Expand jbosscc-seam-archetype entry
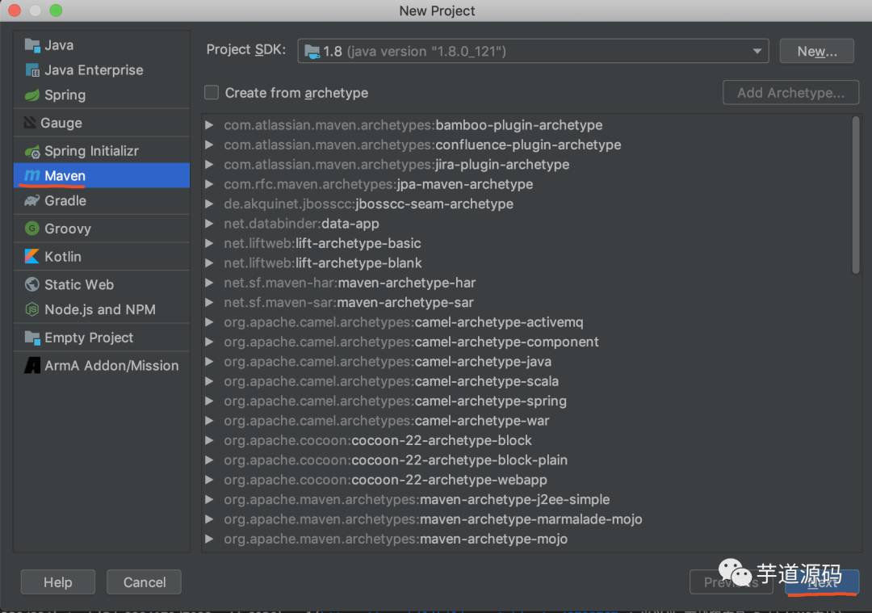This screenshot has height=613, width=872. pyautogui.click(x=209, y=204)
